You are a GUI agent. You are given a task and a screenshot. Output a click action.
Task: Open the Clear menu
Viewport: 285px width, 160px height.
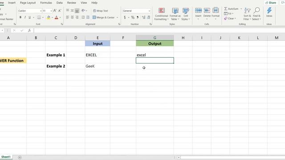230,19
